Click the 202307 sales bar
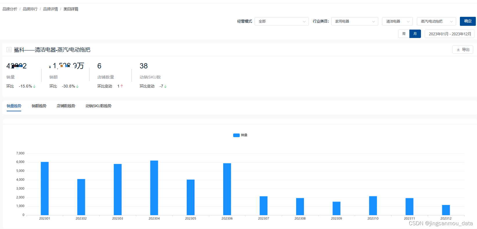Screen dimensions: 477x229 point(264,206)
